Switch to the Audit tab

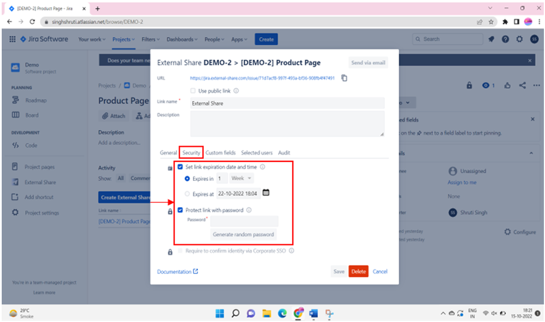point(284,153)
